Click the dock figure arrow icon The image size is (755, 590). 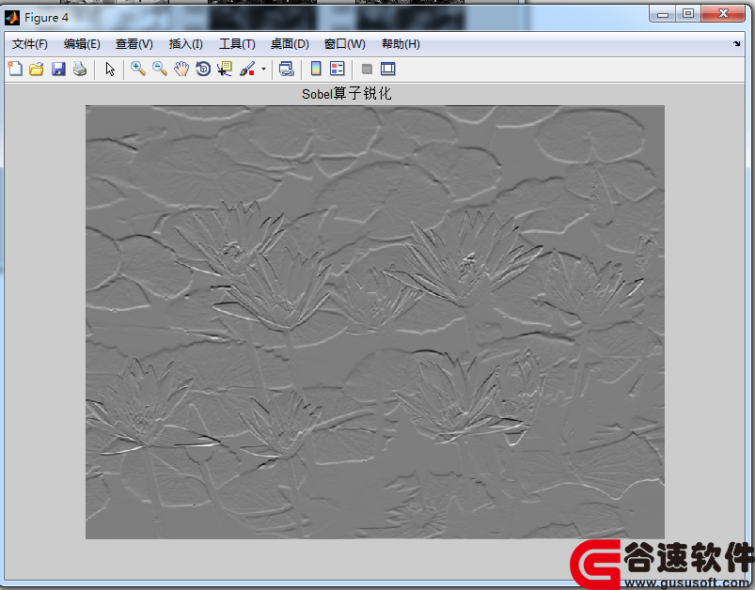pyautogui.click(x=737, y=44)
